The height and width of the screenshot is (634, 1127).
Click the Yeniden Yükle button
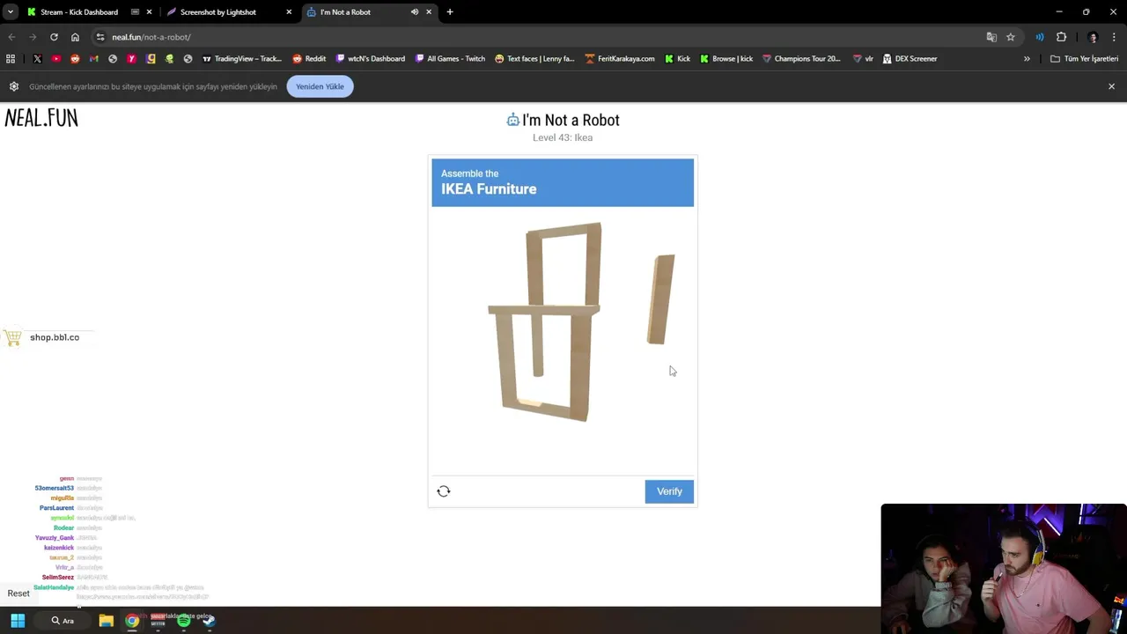pyautogui.click(x=320, y=86)
